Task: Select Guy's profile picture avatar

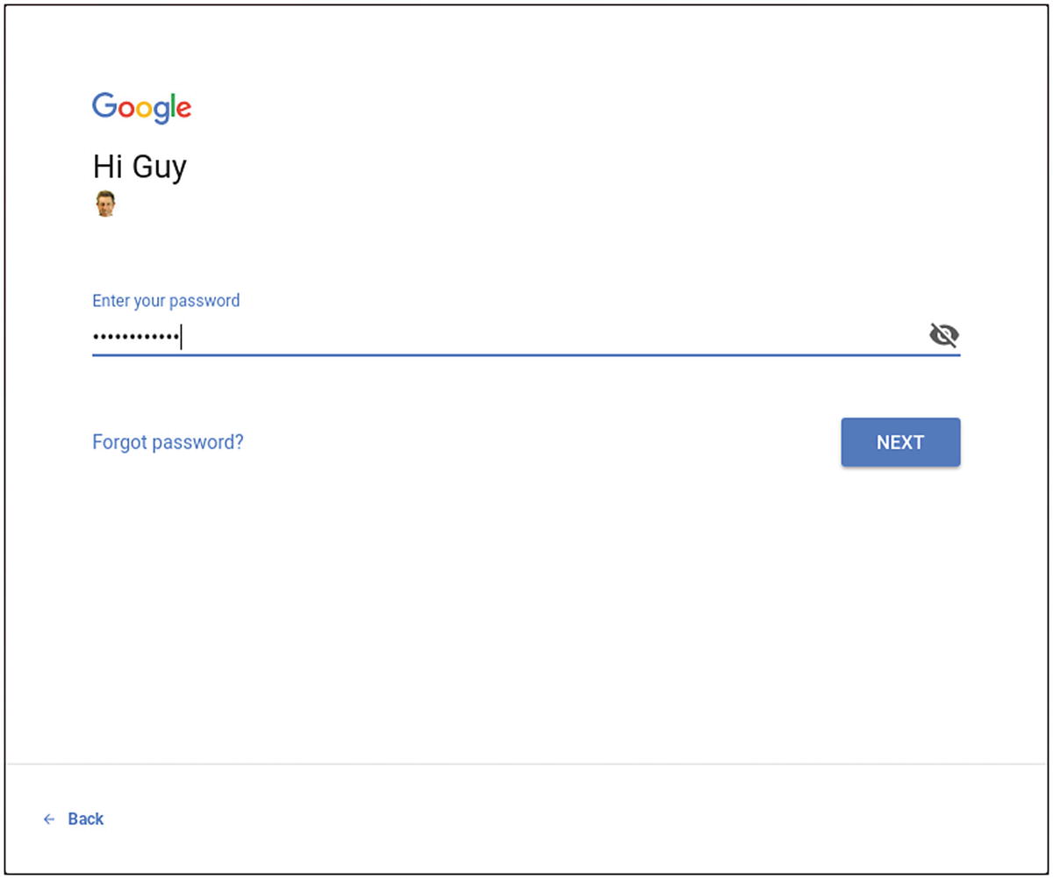Action: (105, 204)
